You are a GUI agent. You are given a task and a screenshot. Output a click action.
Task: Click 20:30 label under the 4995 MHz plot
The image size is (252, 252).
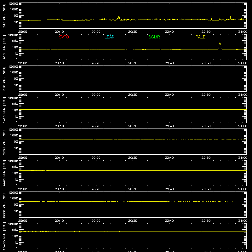coord(133,189)
